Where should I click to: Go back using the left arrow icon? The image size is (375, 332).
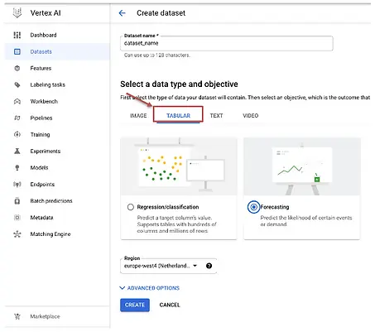(x=122, y=13)
